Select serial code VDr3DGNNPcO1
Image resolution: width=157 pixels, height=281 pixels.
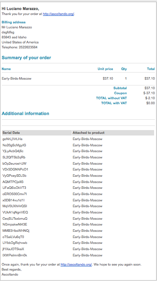click(x=15, y=169)
